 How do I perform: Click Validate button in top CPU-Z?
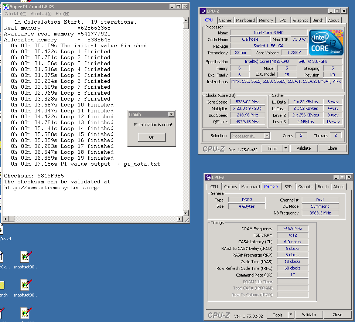point(304,148)
